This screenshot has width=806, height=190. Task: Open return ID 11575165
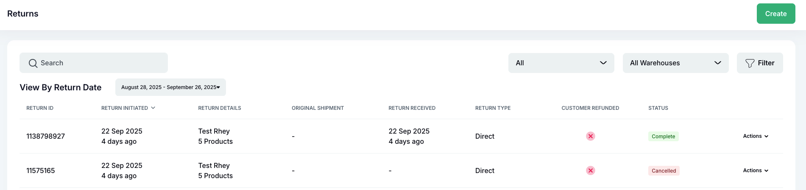[x=41, y=170]
